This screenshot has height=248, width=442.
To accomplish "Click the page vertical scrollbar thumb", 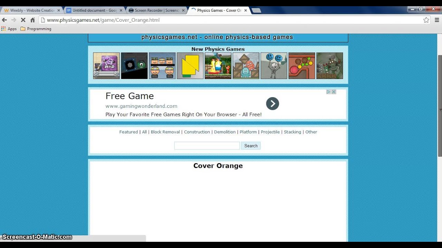I will (x=440, y=105).
